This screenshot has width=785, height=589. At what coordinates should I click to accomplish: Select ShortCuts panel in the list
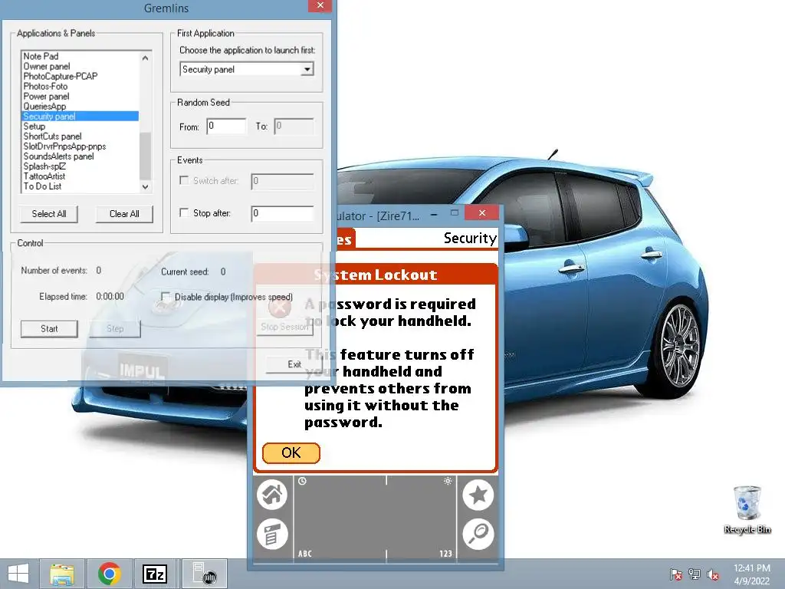pos(80,137)
